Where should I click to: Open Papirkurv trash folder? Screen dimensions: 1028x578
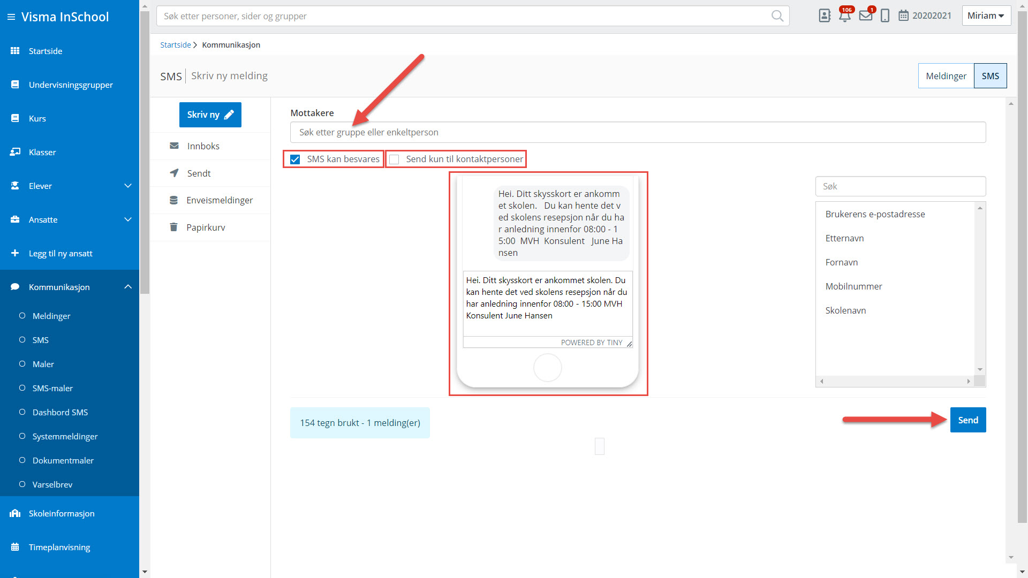[x=206, y=227]
